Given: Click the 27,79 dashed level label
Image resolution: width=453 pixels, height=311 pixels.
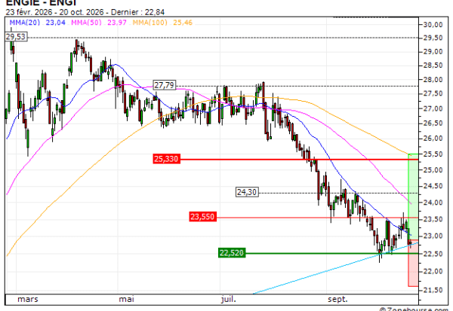Looking at the screenshot, I should 164,85.
